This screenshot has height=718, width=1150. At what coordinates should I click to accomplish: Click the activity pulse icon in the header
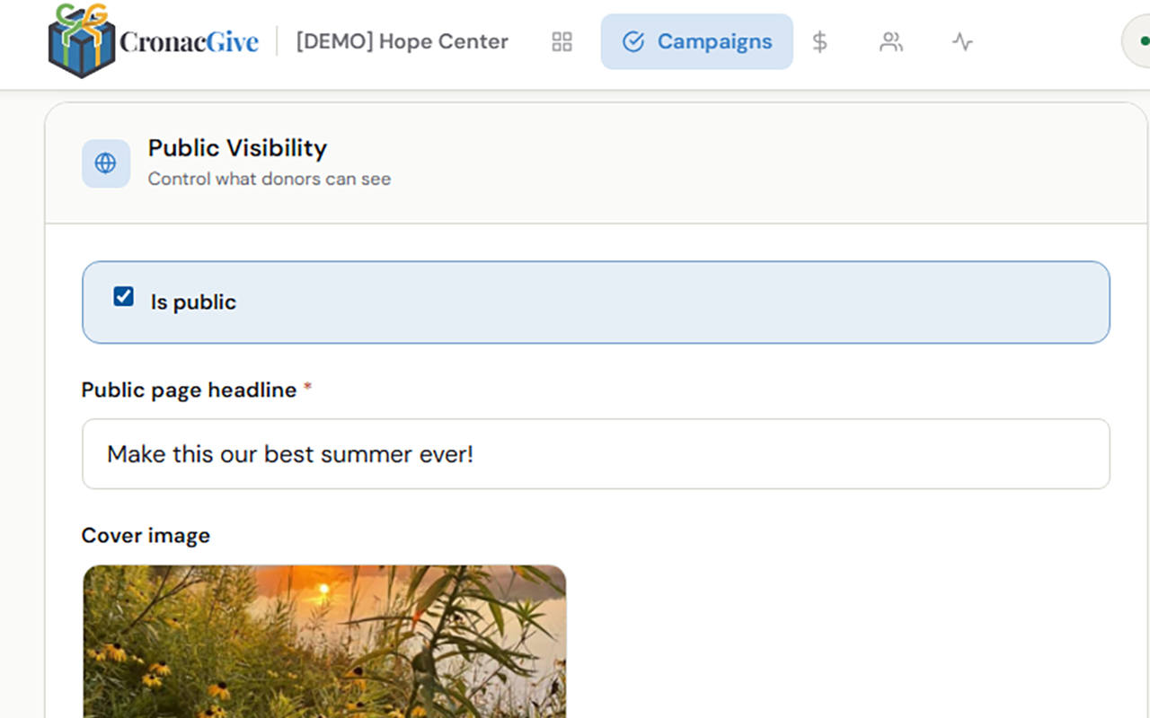pyautogui.click(x=961, y=41)
